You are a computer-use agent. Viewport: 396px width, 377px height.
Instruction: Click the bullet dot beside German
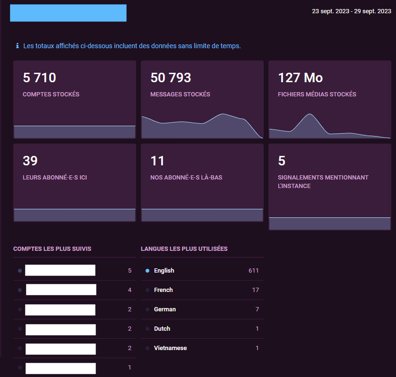click(147, 309)
